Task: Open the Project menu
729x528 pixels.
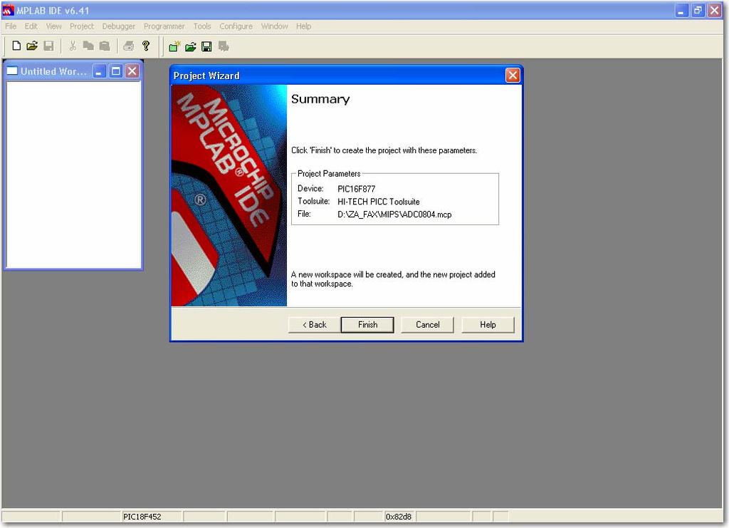Action: pyautogui.click(x=82, y=26)
